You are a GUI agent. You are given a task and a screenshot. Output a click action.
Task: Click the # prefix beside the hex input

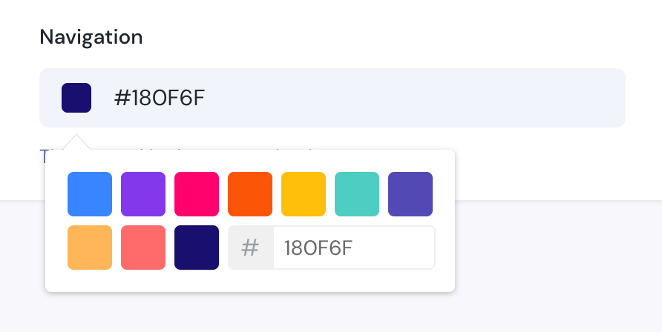point(251,248)
